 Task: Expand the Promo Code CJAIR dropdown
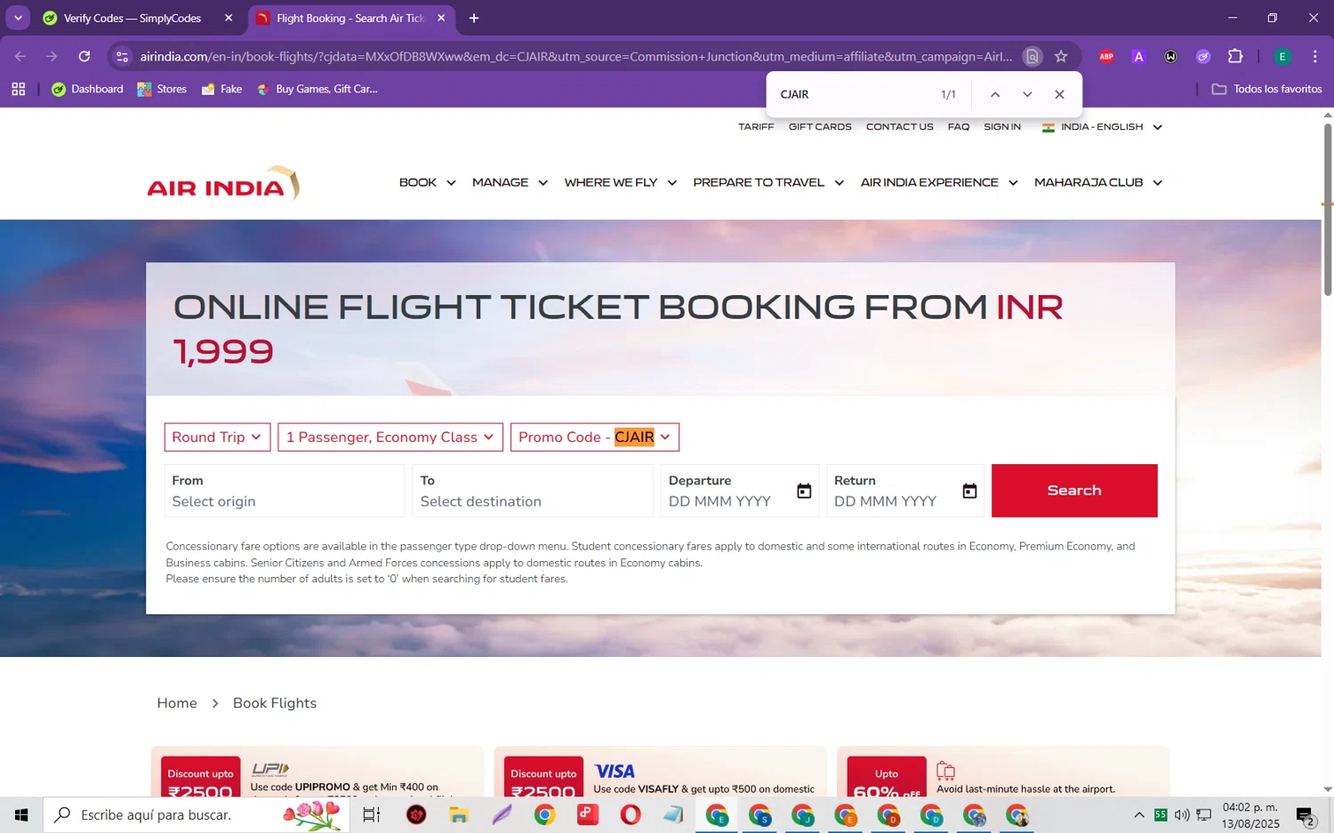595,437
